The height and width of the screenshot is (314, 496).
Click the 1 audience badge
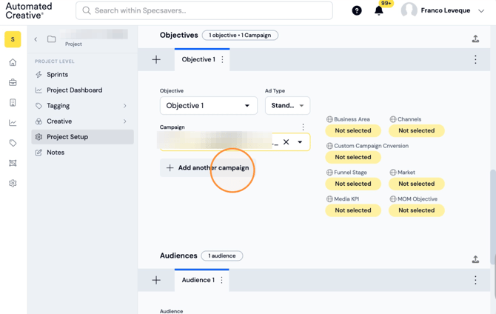(222, 255)
